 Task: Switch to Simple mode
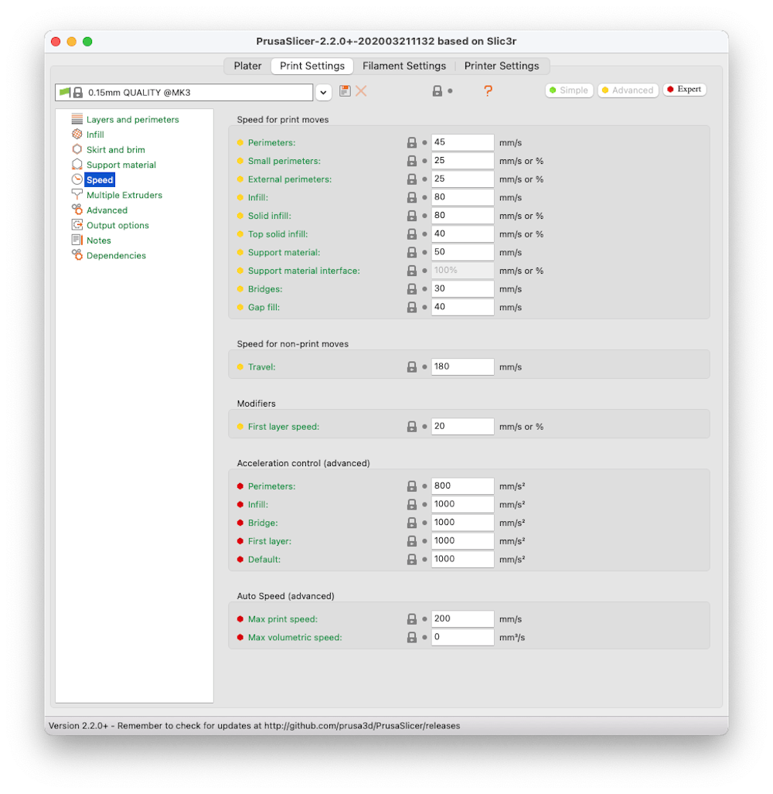point(569,90)
